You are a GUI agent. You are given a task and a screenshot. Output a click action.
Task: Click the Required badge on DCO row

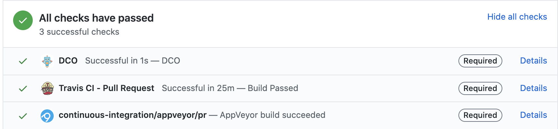[x=480, y=61]
